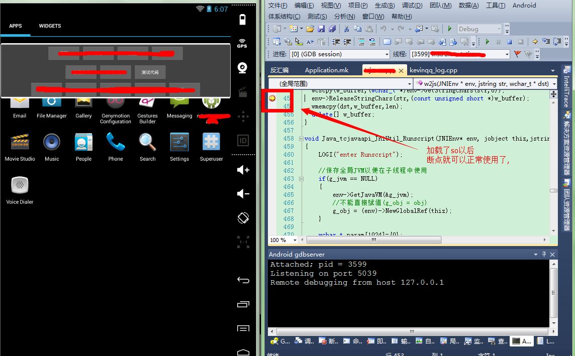
Task: Toggle the GPS widget in Genymotion
Action: point(243,43)
